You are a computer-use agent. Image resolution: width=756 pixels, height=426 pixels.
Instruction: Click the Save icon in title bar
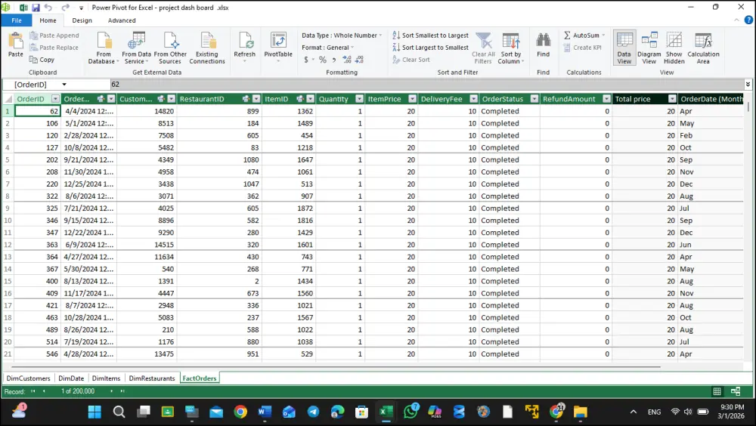coord(36,8)
